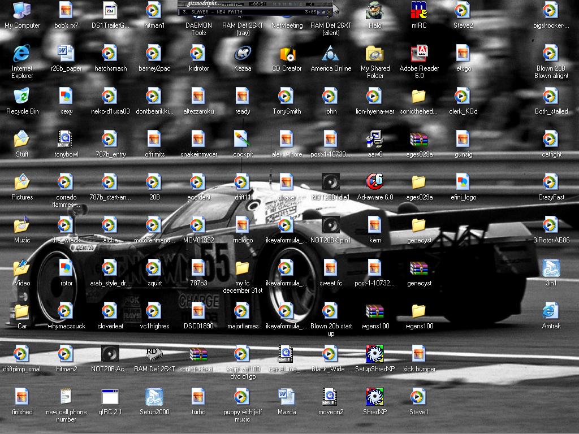Launch CD Creator
Image resolution: width=579 pixels, height=434 pixels.
287,54
